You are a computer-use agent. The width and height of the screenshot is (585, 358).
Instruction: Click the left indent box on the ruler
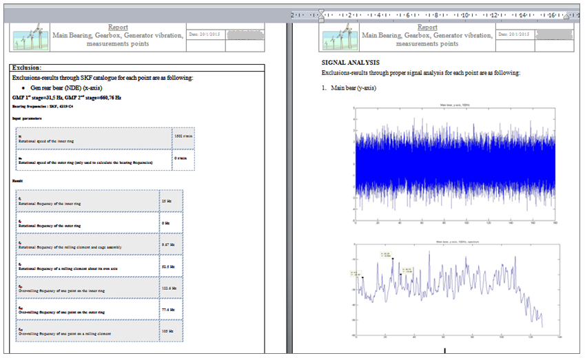(x=321, y=21)
